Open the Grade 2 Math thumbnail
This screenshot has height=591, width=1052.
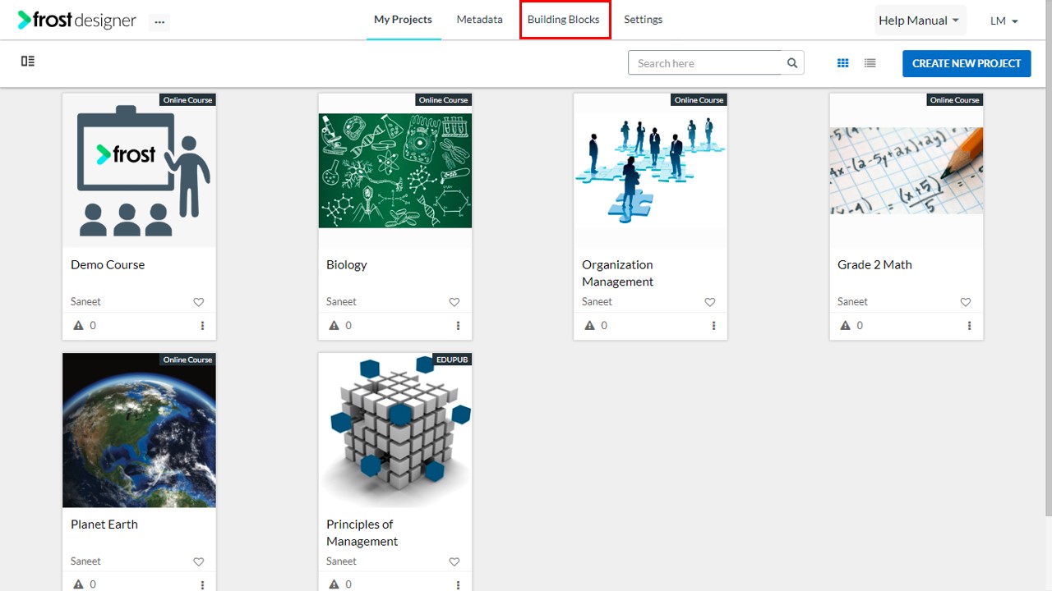click(906, 170)
